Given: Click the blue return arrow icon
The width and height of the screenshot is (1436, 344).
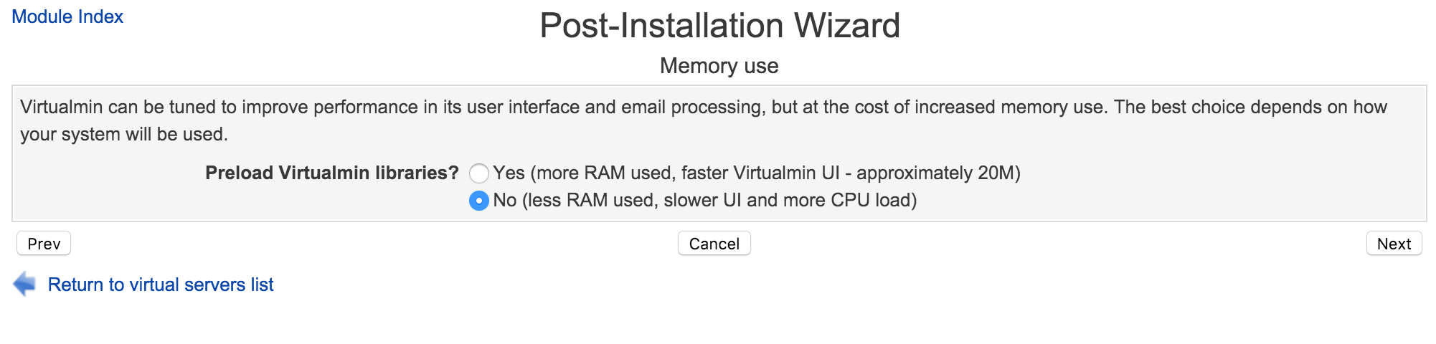Looking at the screenshot, I should (24, 284).
